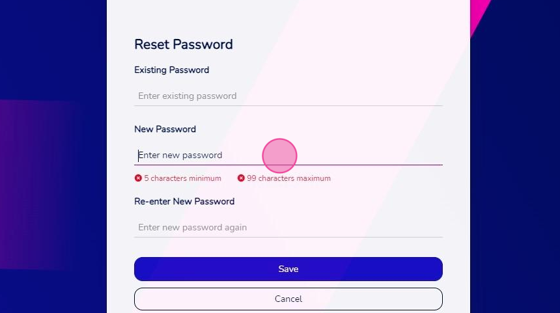Click the red error icon beside 5 characters minimum
Viewport: 560px width, 313px height.
(138, 178)
